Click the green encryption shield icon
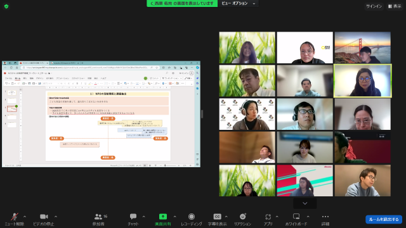Screen dimensions: 406x228 click(x=6, y=6)
